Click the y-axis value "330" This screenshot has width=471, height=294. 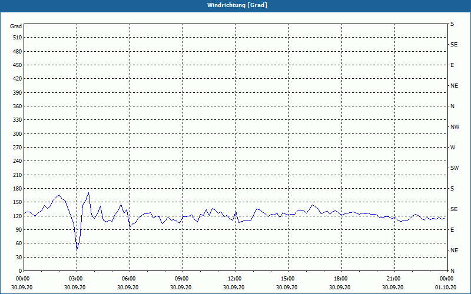18,120
